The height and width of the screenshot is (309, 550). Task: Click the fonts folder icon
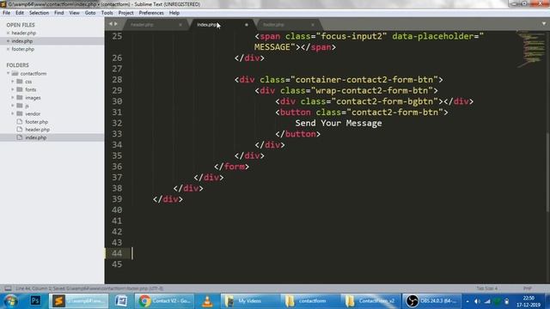coord(20,89)
